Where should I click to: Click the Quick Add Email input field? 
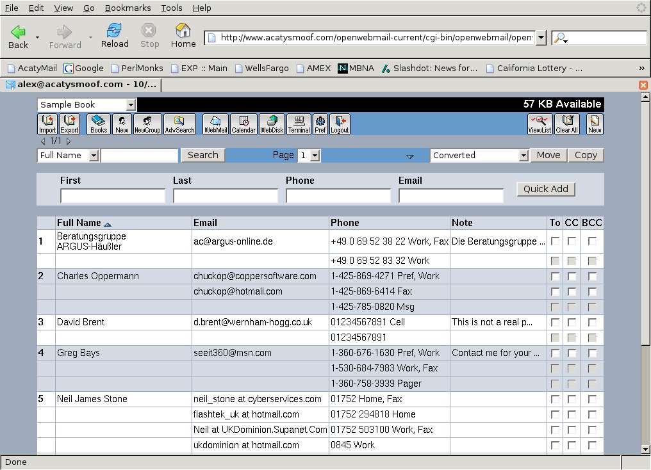pyautogui.click(x=451, y=196)
